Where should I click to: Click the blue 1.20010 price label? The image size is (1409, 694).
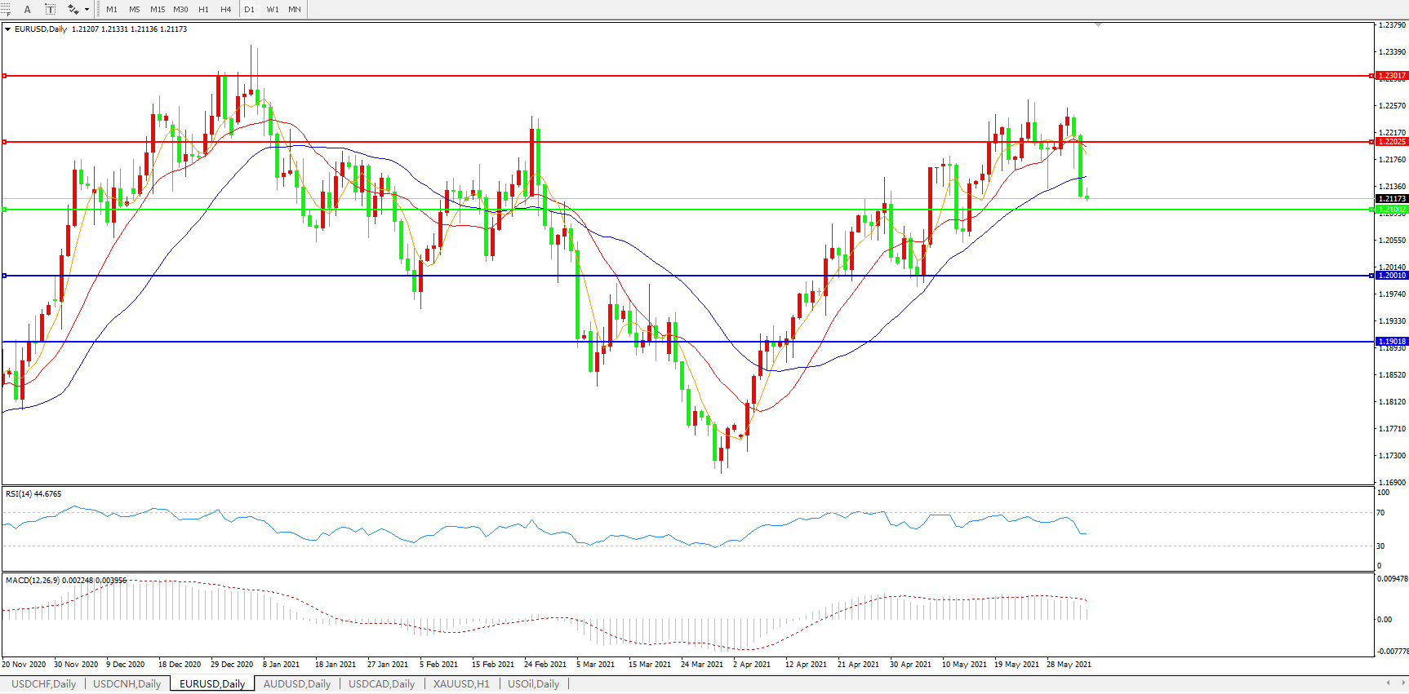[x=1392, y=276]
